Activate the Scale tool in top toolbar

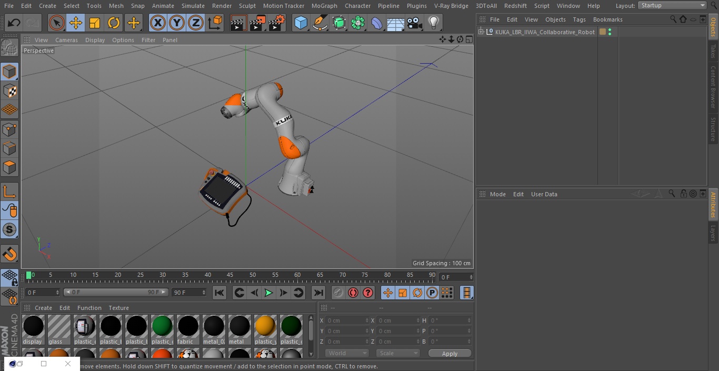95,23
